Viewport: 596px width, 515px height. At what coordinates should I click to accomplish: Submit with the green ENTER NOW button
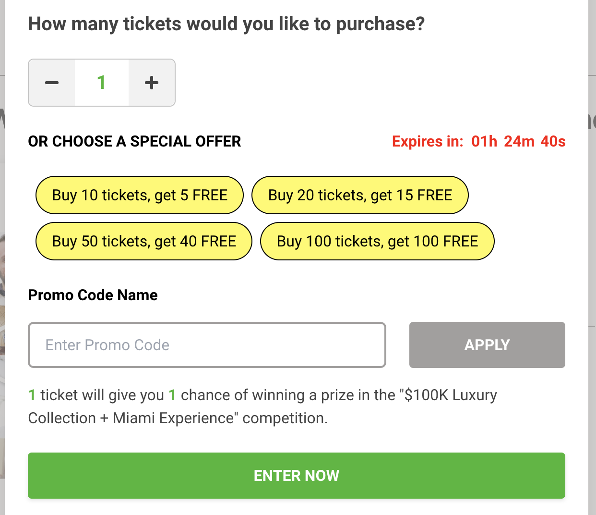(297, 476)
